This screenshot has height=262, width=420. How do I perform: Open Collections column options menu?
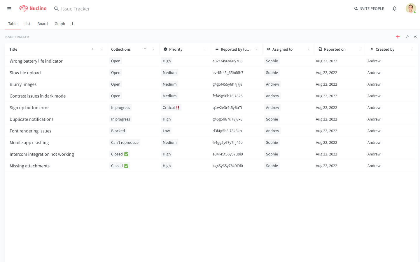coord(153,49)
